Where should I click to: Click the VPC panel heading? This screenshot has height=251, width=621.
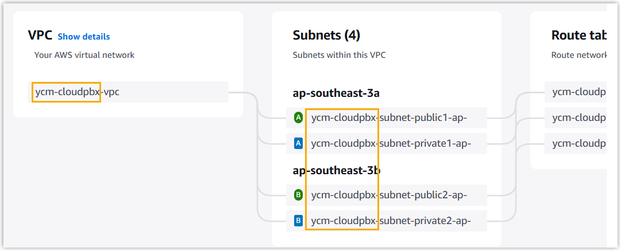coord(40,36)
